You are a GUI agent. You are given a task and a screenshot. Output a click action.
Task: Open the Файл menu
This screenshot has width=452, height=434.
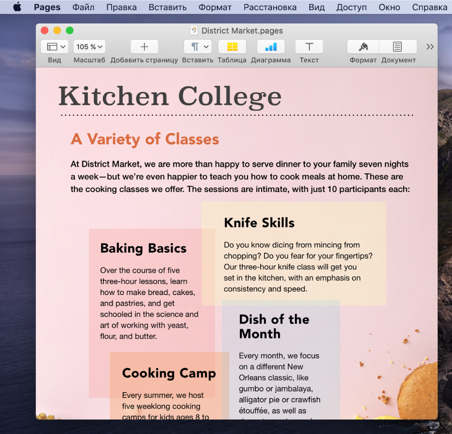click(84, 7)
